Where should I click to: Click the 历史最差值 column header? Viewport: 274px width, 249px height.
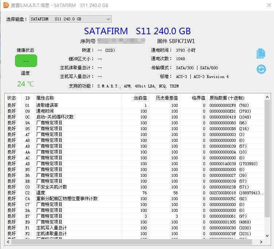[165, 98]
